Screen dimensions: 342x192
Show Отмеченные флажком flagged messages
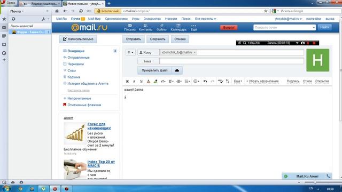84,105
